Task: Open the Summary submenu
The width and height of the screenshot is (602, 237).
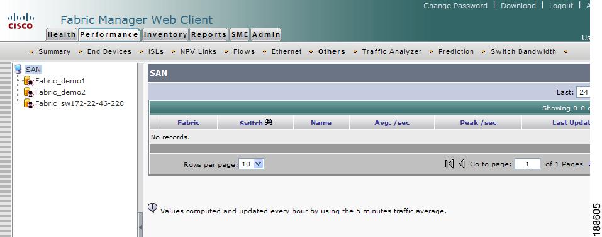Action: [54, 51]
